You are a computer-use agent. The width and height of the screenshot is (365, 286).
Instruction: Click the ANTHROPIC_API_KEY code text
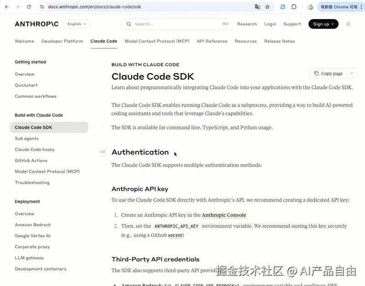[177, 226]
